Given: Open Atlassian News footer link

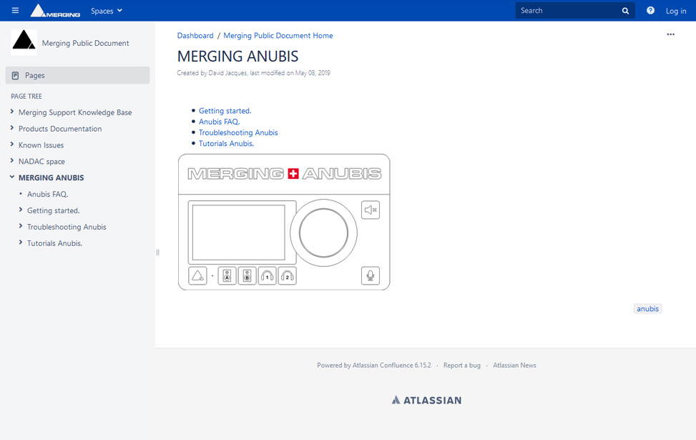Looking at the screenshot, I should [514, 366].
